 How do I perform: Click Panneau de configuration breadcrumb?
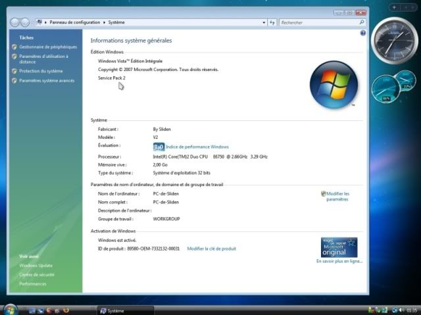[x=74, y=22]
